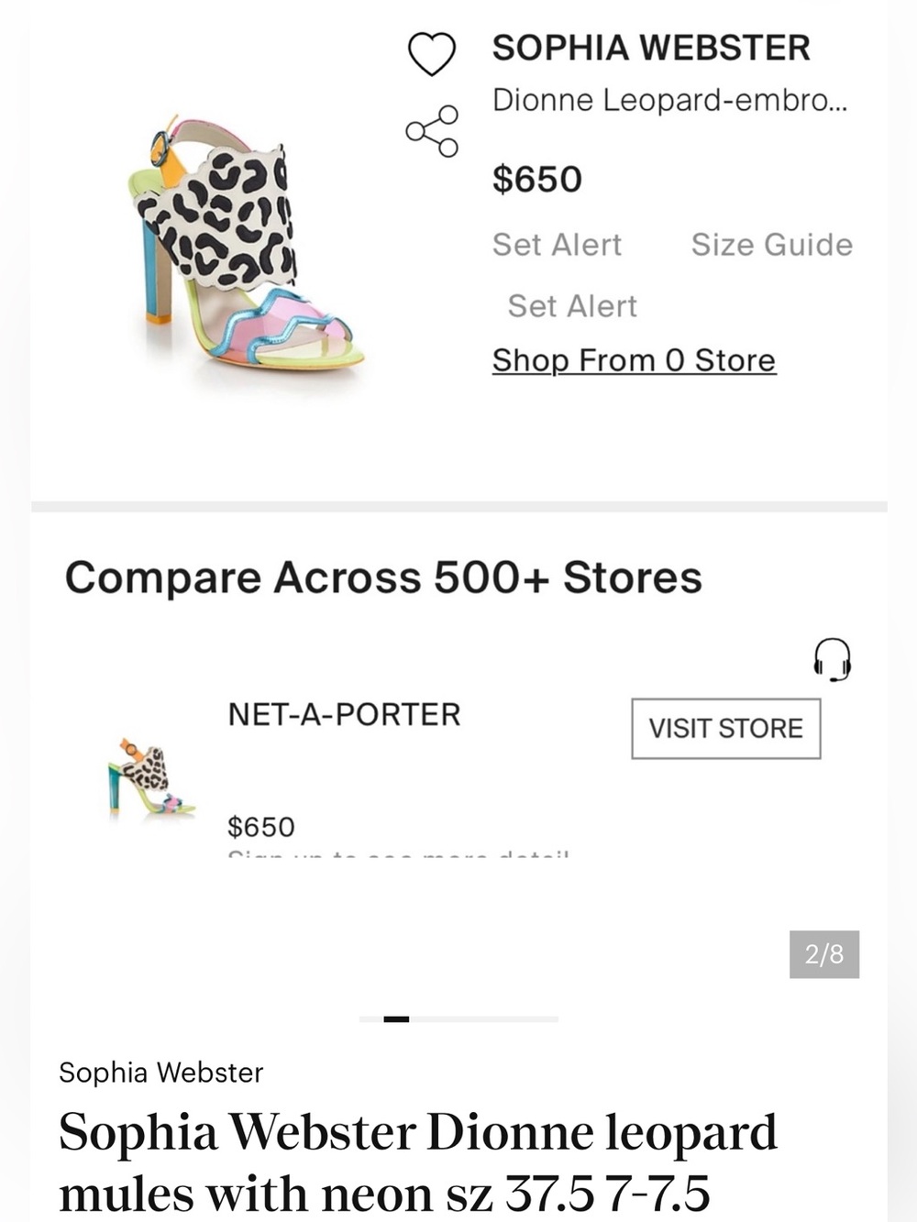Click the Compare Across 500+ Stores heading
Screen dimensions: 917x1222
pos(383,578)
